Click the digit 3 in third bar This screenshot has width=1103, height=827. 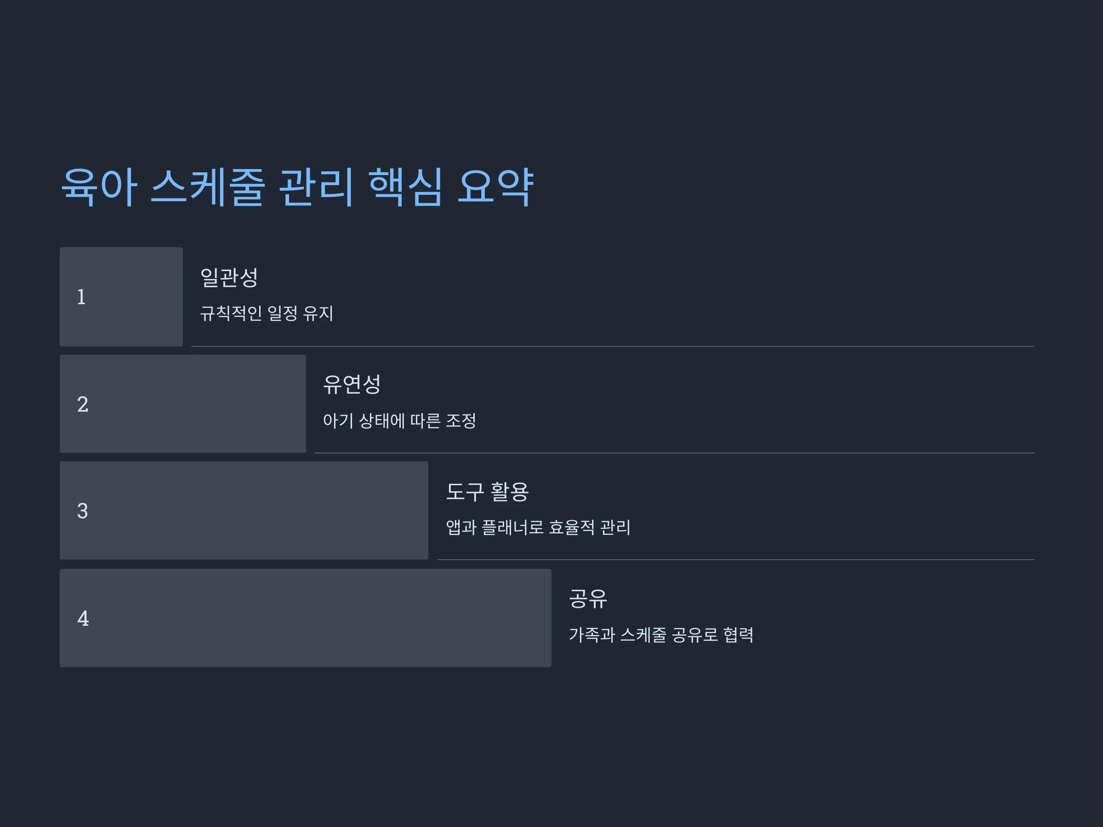83,511
